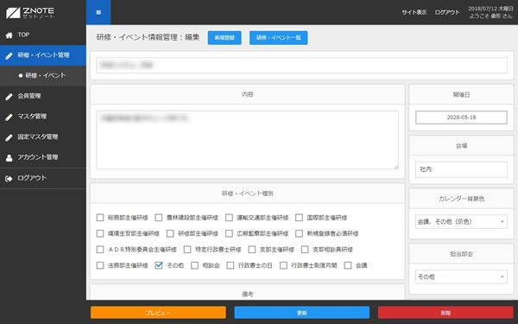Check 行政書士の日 checkbox
The height and width of the screenshot is (324, 518).
(231, 265)
